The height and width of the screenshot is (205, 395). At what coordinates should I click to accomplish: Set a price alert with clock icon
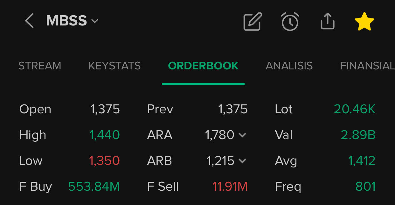[290, 22]
